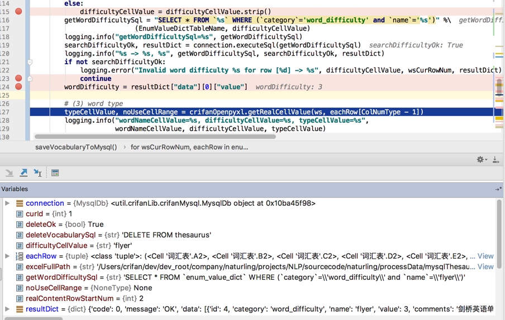Image resolution: width=505 pixels, height=320 pixels.
Task: Click the Step Out arrow icon
Action: (23, 173)
